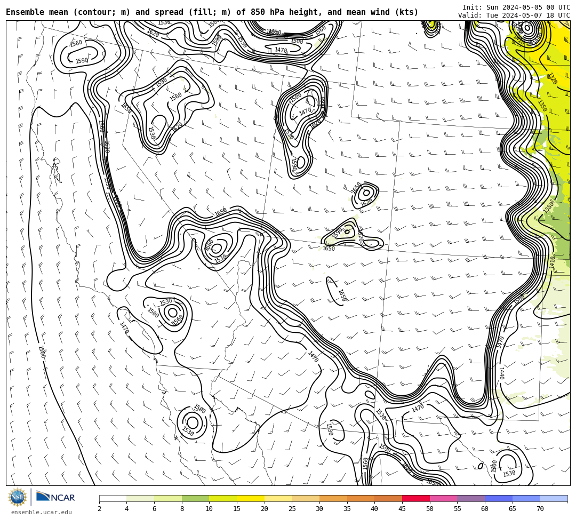Click the Init date text

point(516,7)
